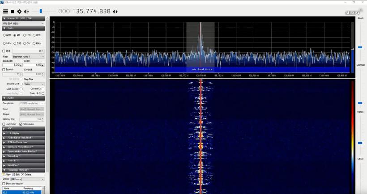The height and width of the screenshot is (194, 367).
Task: Adjust the volume slider in the toolbar
Action: 41,11
